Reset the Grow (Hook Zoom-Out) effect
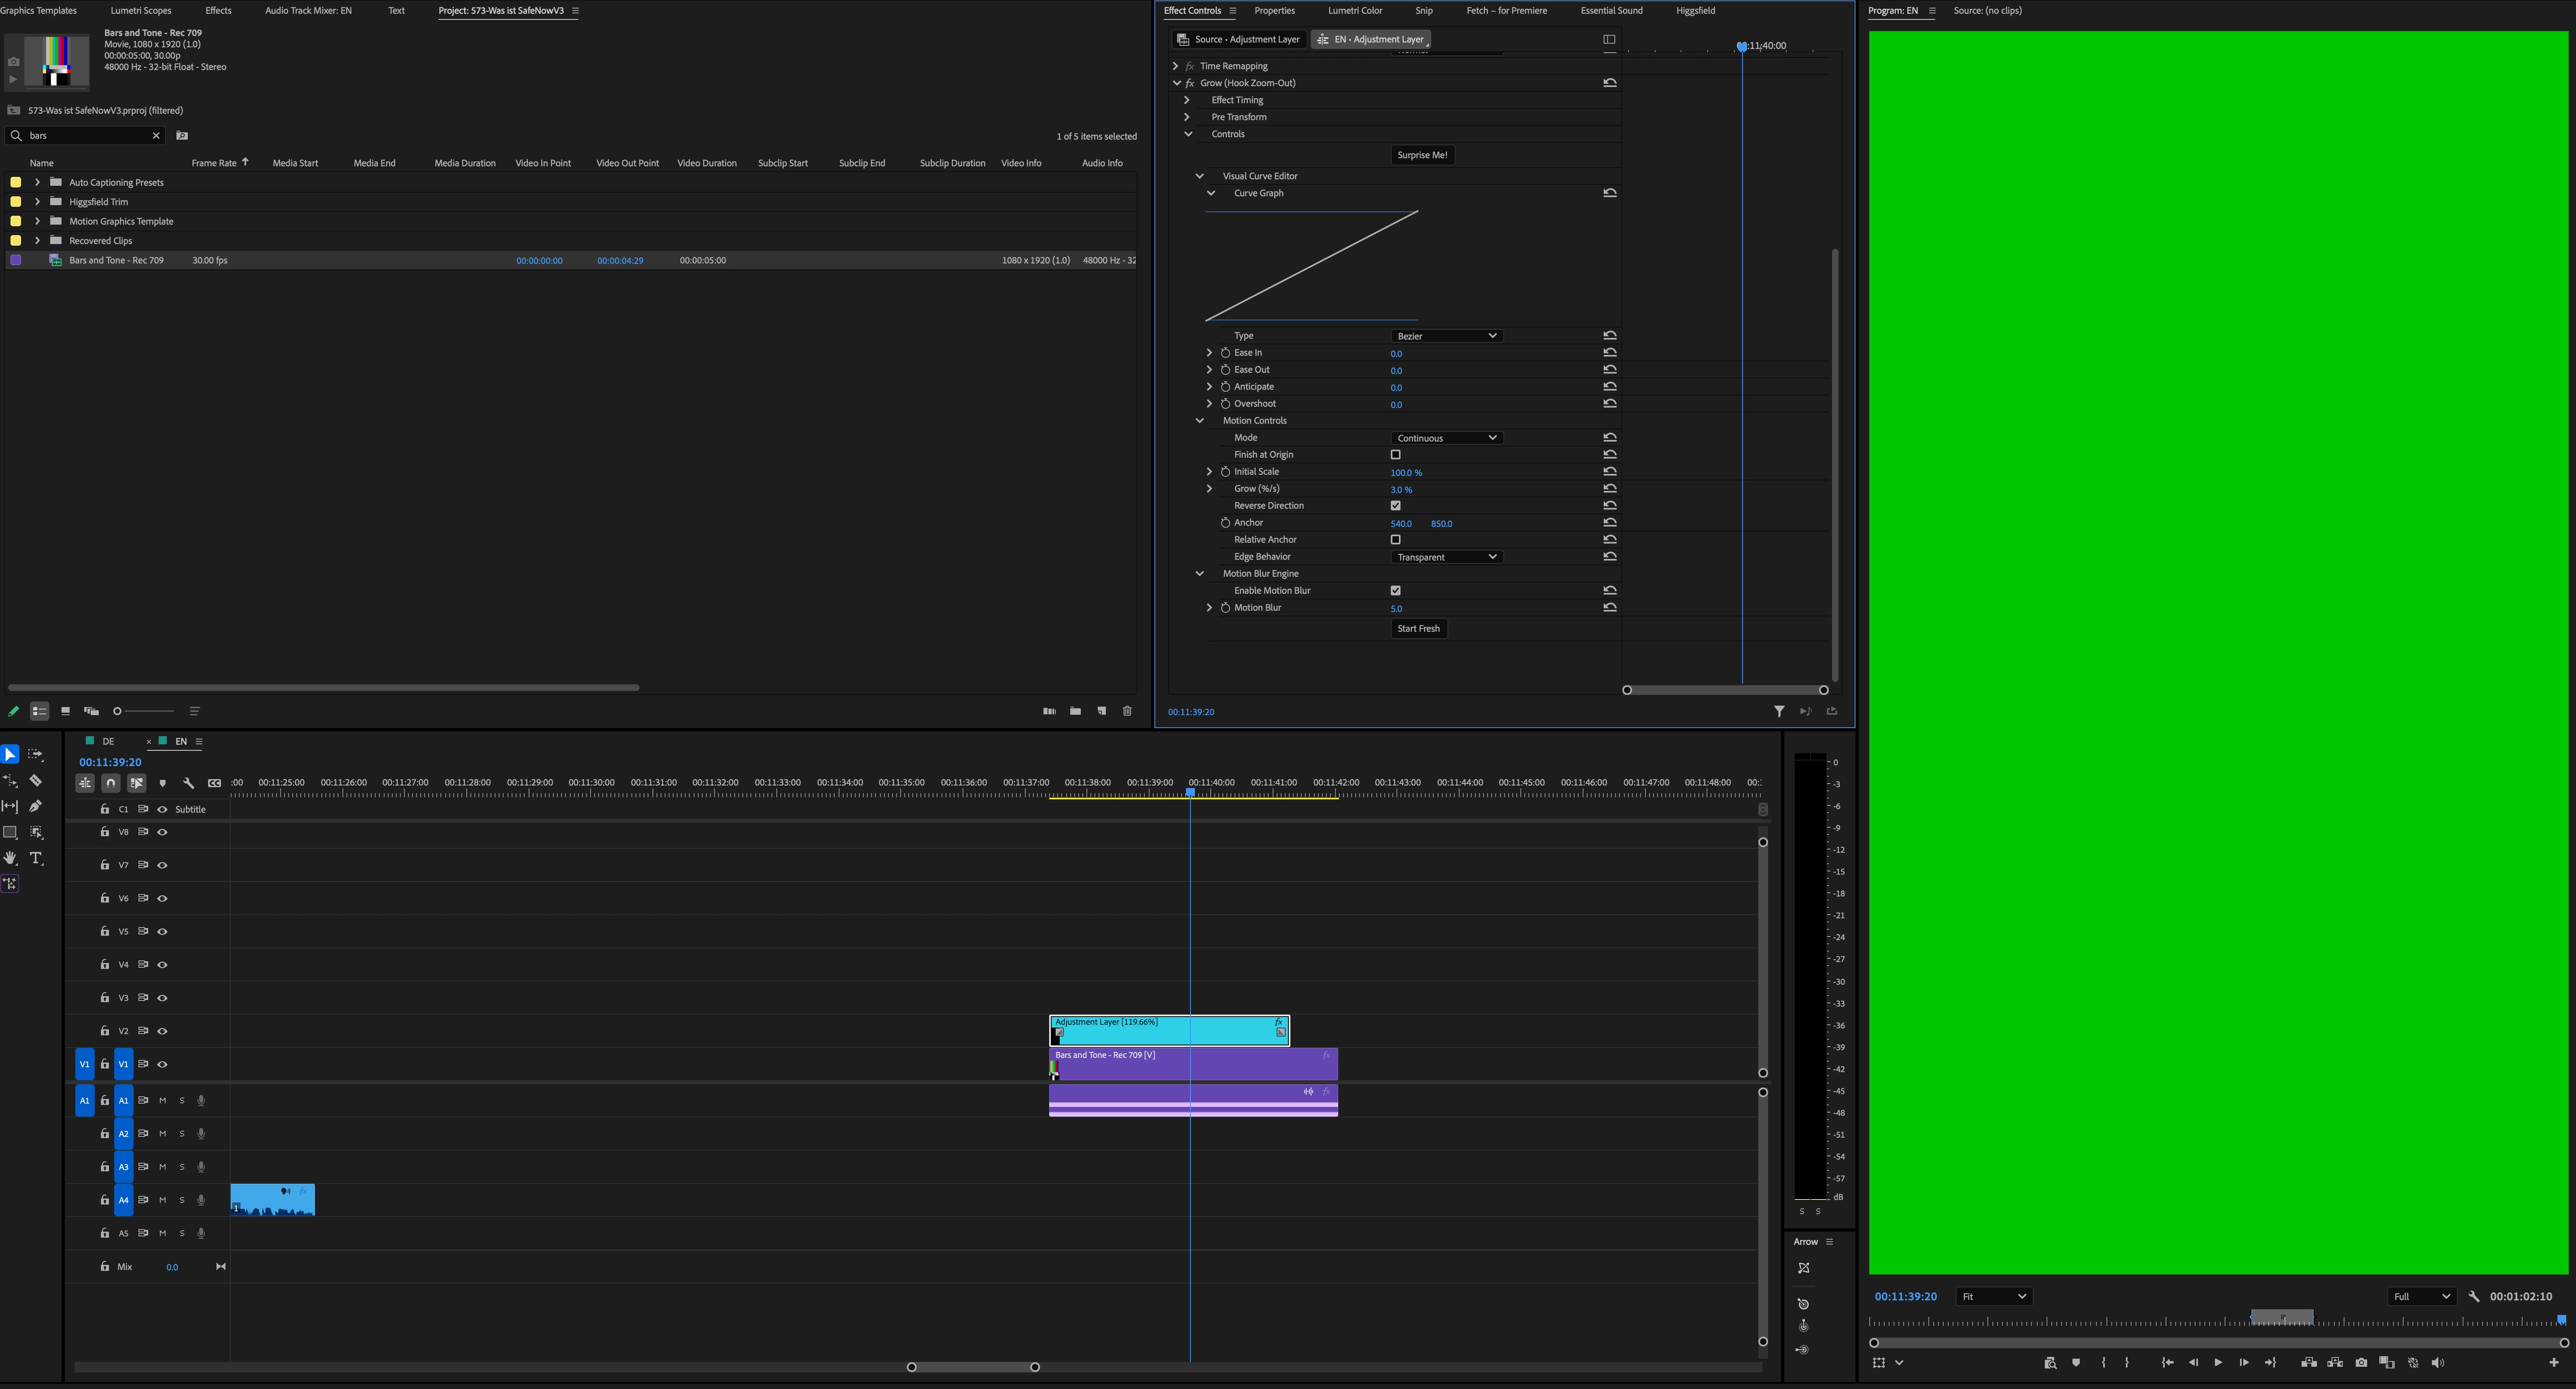The width and height of the screenshot is (2576, 1389). click(1610, 83)
